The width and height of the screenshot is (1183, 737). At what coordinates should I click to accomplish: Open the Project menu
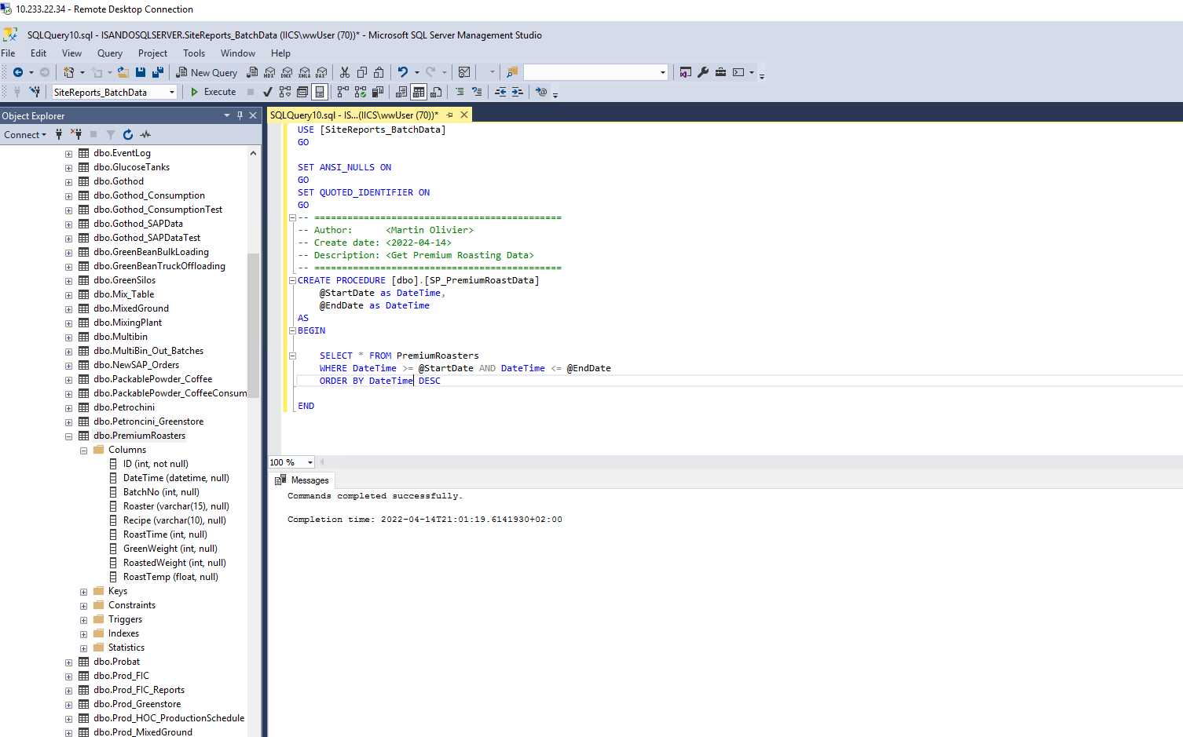click(x=152, y=53)
